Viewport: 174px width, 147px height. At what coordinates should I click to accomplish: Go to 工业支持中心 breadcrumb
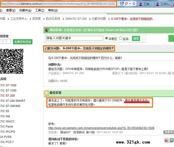click(19, 19)
